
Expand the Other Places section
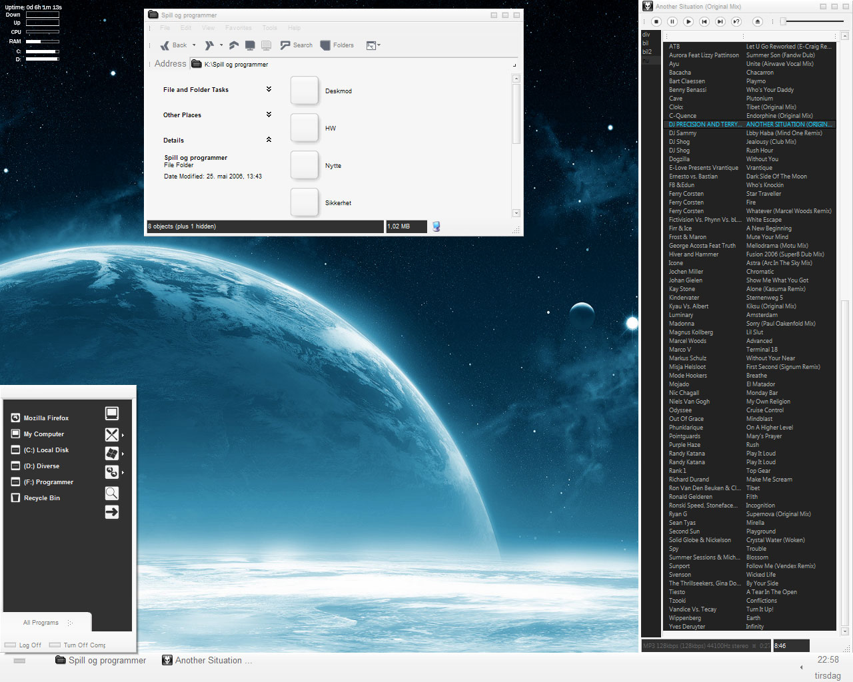269,115
